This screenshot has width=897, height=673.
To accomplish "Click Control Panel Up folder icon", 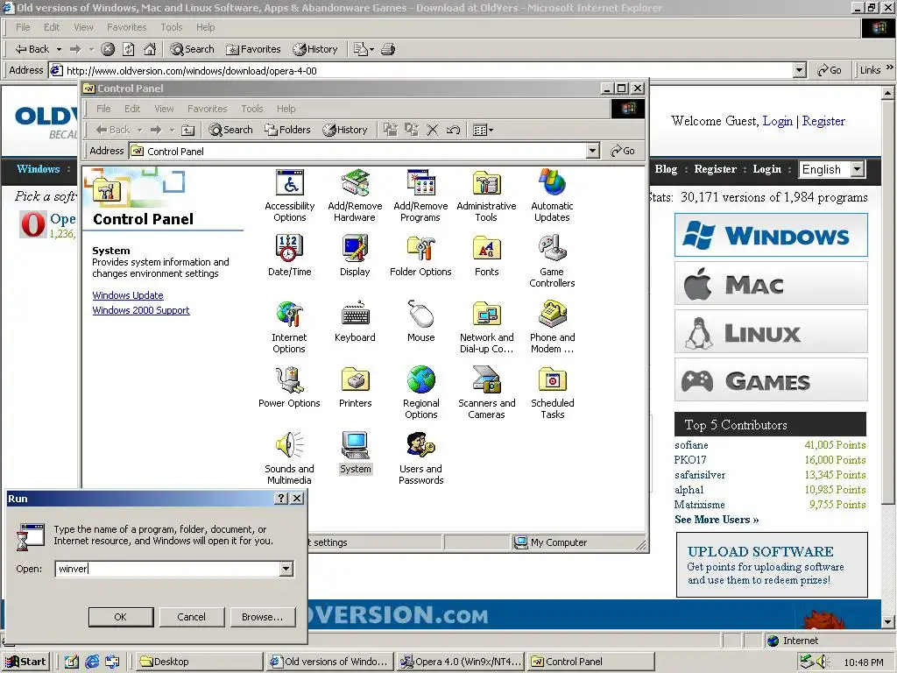I will click(187, 130).
